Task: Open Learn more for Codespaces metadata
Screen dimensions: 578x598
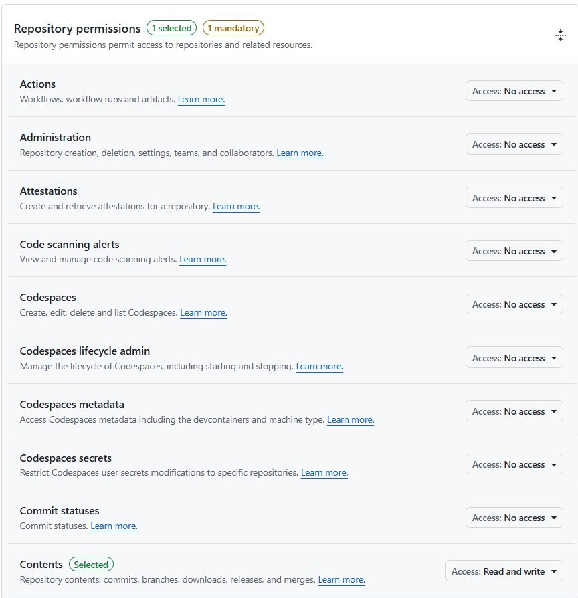Action: tap(351, 419)
